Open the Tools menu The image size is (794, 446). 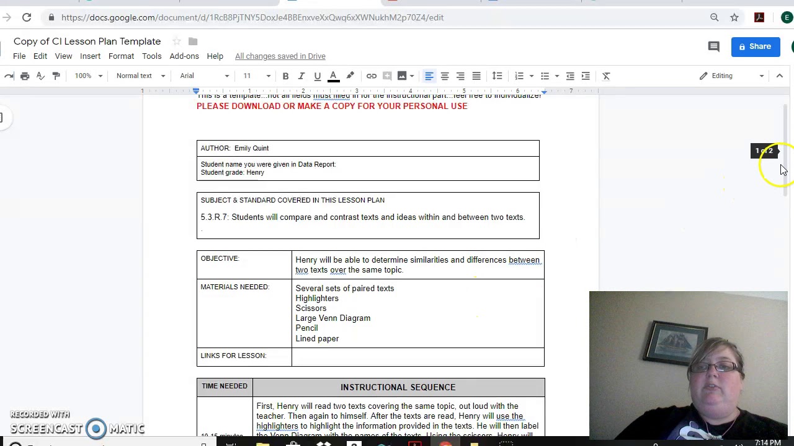pyautogui.click(x=151, y=56)
